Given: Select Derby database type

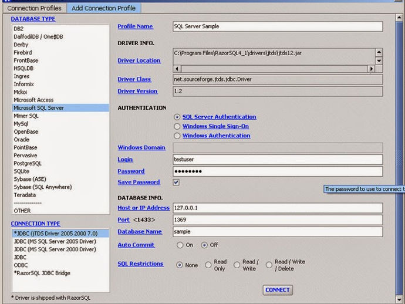Looking at the screenshot, I should coord(60,45).
